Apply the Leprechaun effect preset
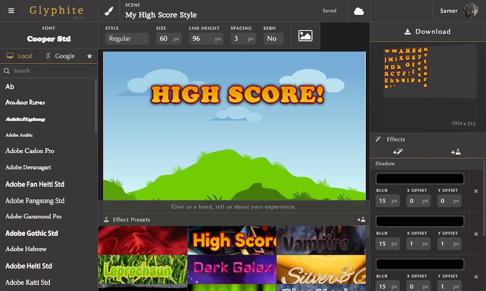The height and width of the screenshot is (291, 486). tap(142, 269)
